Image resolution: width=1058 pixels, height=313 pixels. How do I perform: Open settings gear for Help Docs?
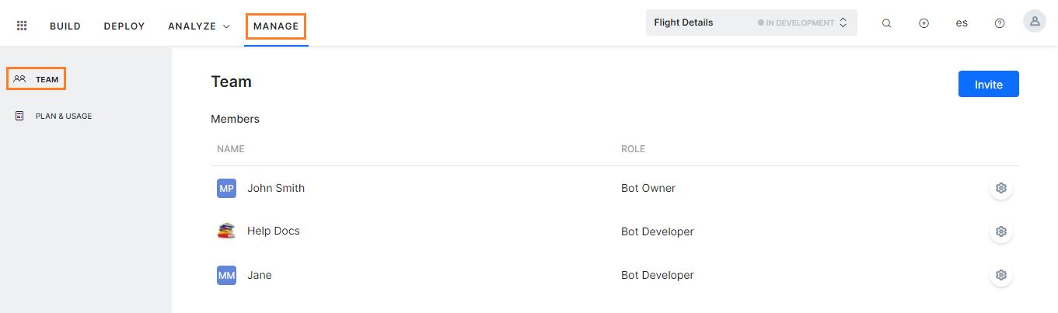point(1000,231)
